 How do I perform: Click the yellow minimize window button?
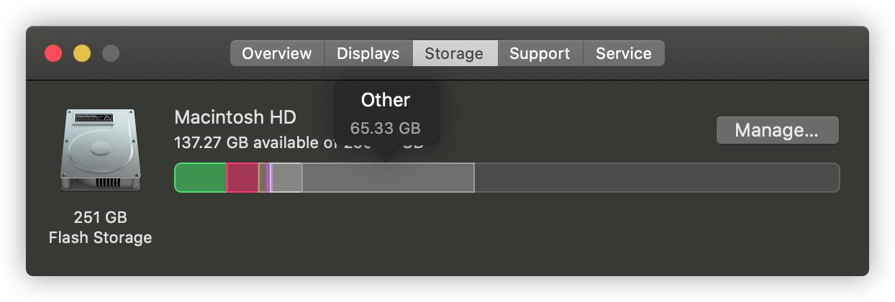tap(82, 53)
